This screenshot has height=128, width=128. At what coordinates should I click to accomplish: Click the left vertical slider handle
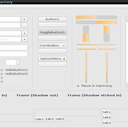click(x=86, y=68)
